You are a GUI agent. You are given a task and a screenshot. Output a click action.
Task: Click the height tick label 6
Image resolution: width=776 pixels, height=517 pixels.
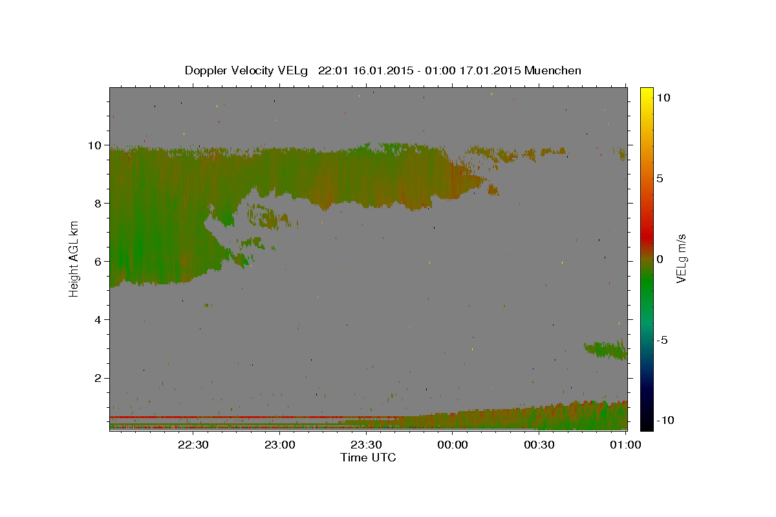tap(98, 262)
